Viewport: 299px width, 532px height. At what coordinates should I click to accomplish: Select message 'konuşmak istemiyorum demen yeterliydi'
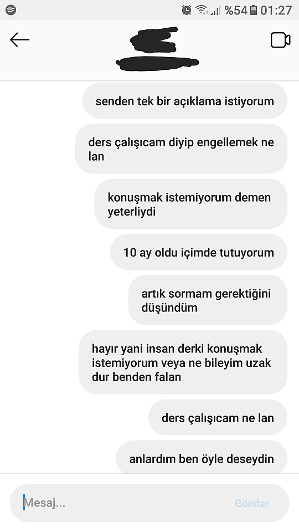(x=191, y=204)
